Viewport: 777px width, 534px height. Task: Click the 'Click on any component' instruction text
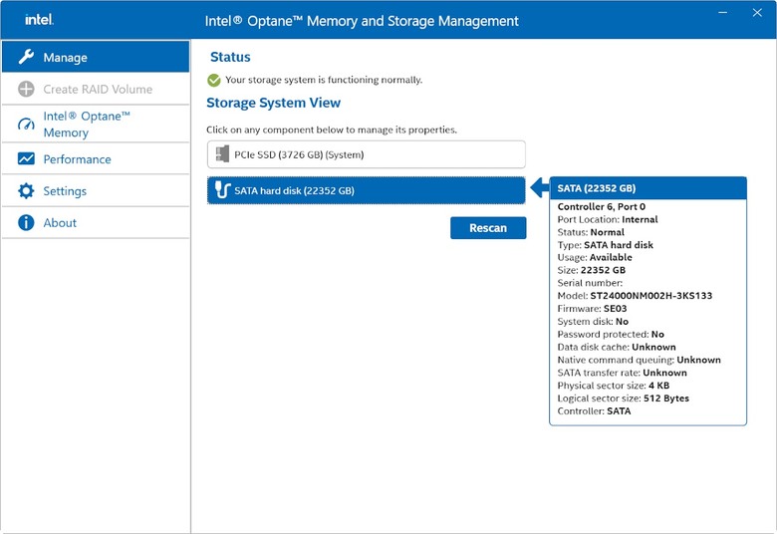(x=332, y=130)
